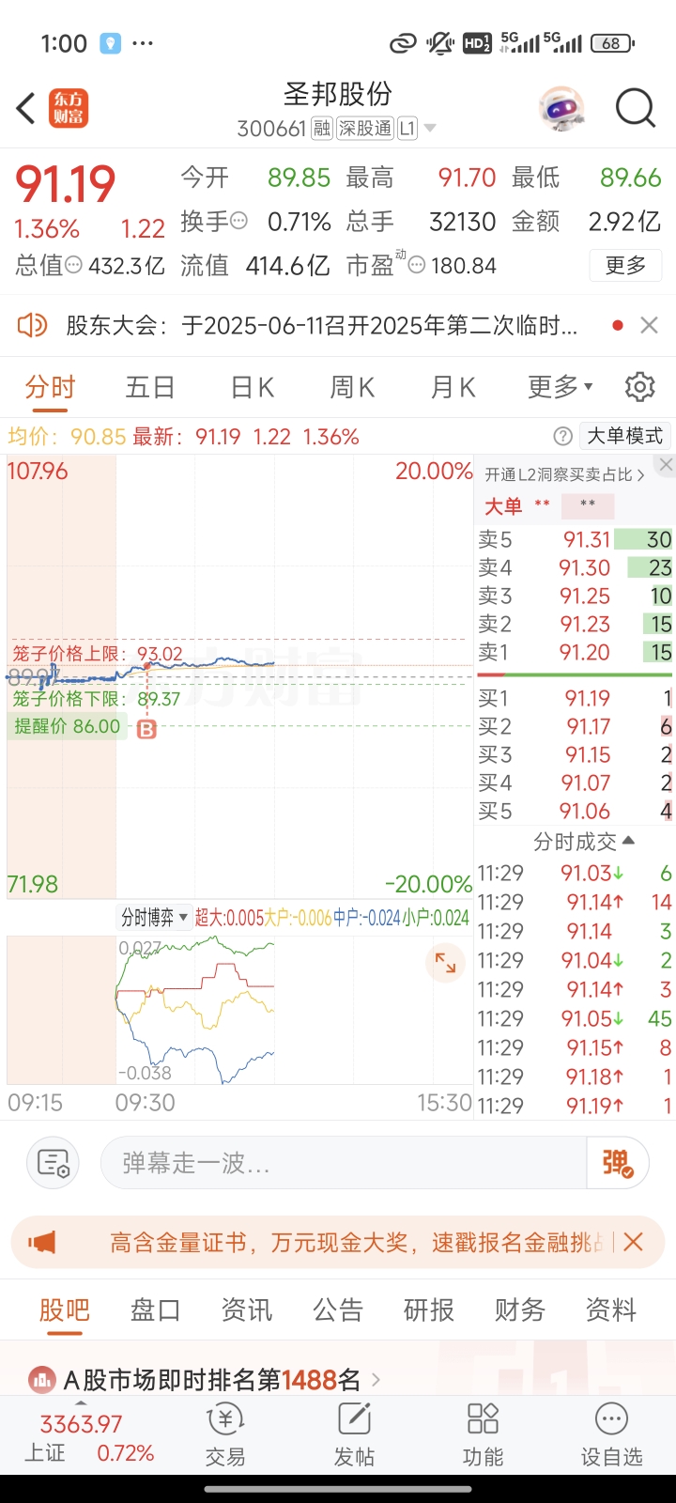Open the 分时博弈 indicator dropdown
This screenshot has height=1503, width=676.
(154, 918)
